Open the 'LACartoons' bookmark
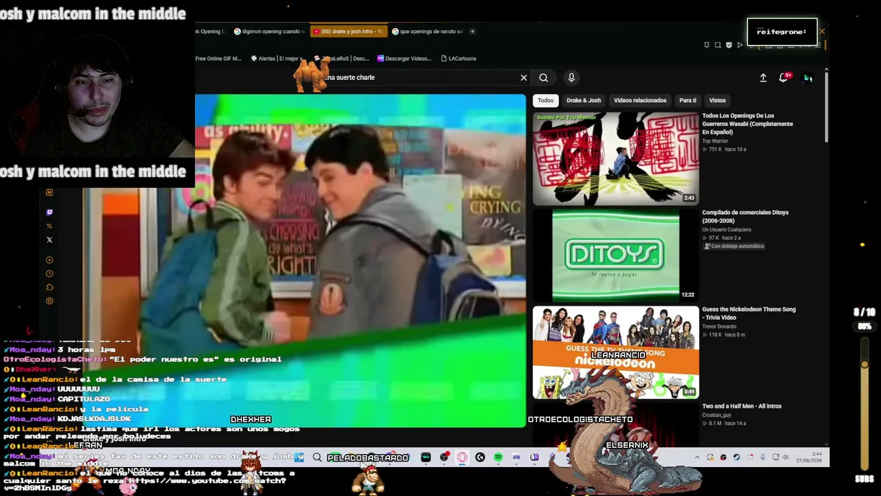Image resolution: width=881 pixels, height=496 pixels. pyautogui.click(x=458, y=59)
